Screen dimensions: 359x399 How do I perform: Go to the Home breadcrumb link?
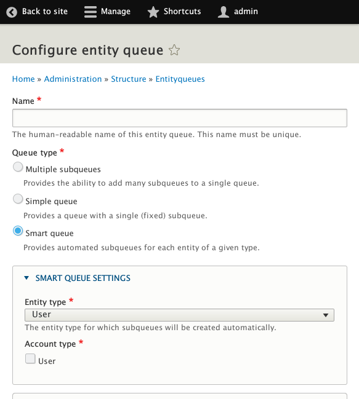(x=23, y=79)
